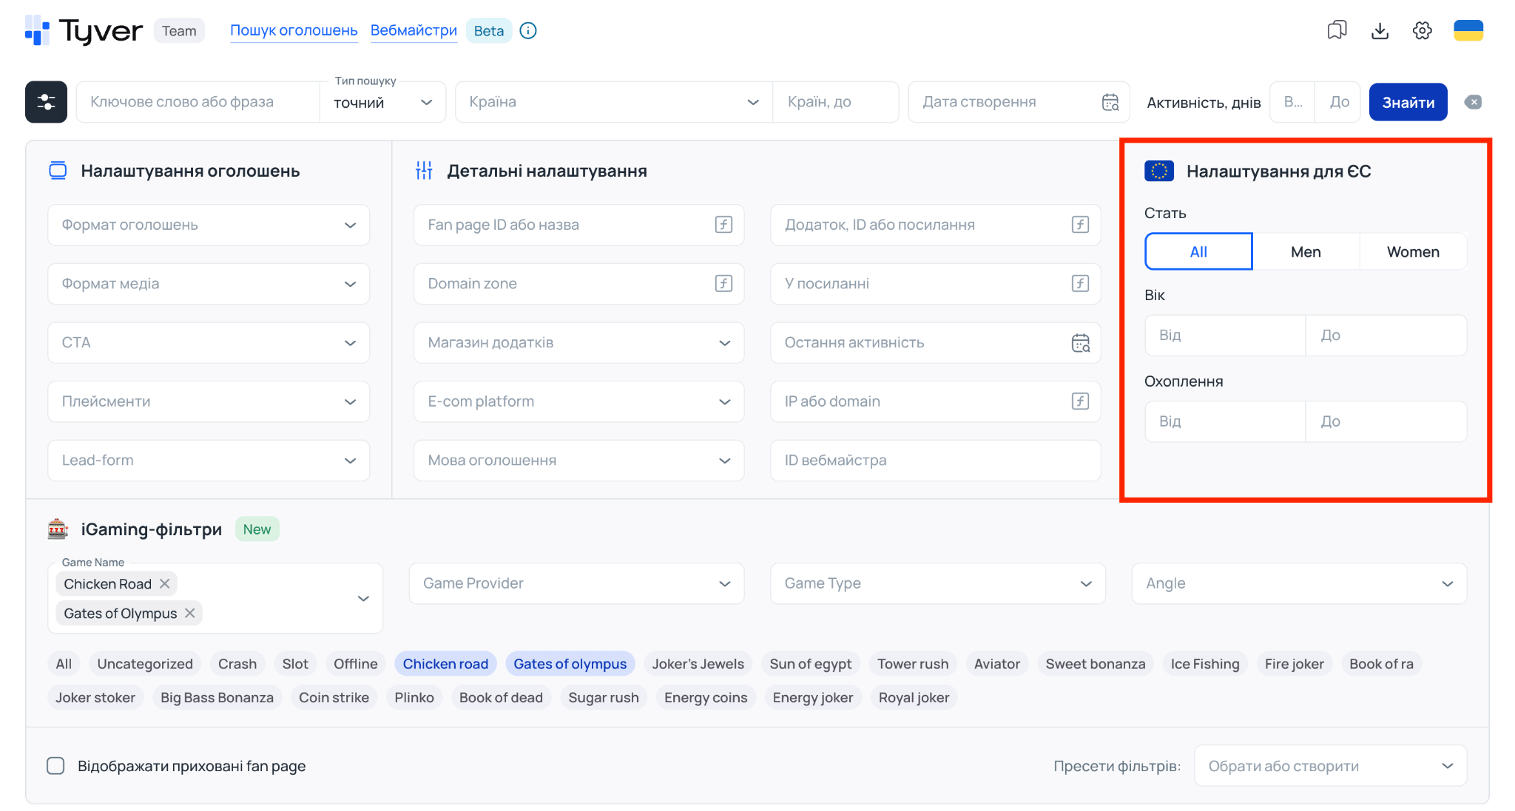Open the Angle dropdown
This screenshot has width=1515, height=811.
[x=1299, y=583]
